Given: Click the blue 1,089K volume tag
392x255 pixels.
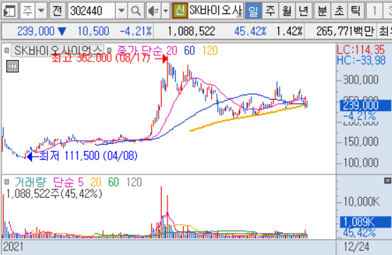Looking at the screenshot, I should click(x=366, y=222).
